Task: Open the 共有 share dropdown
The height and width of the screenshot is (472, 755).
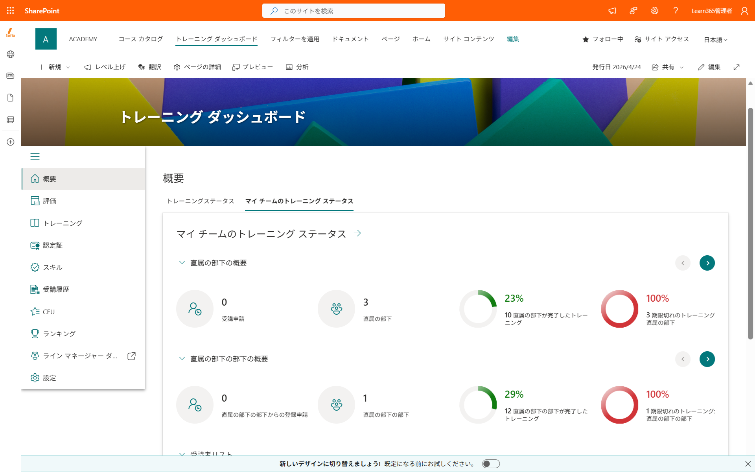Action: (x=668, y=67)
